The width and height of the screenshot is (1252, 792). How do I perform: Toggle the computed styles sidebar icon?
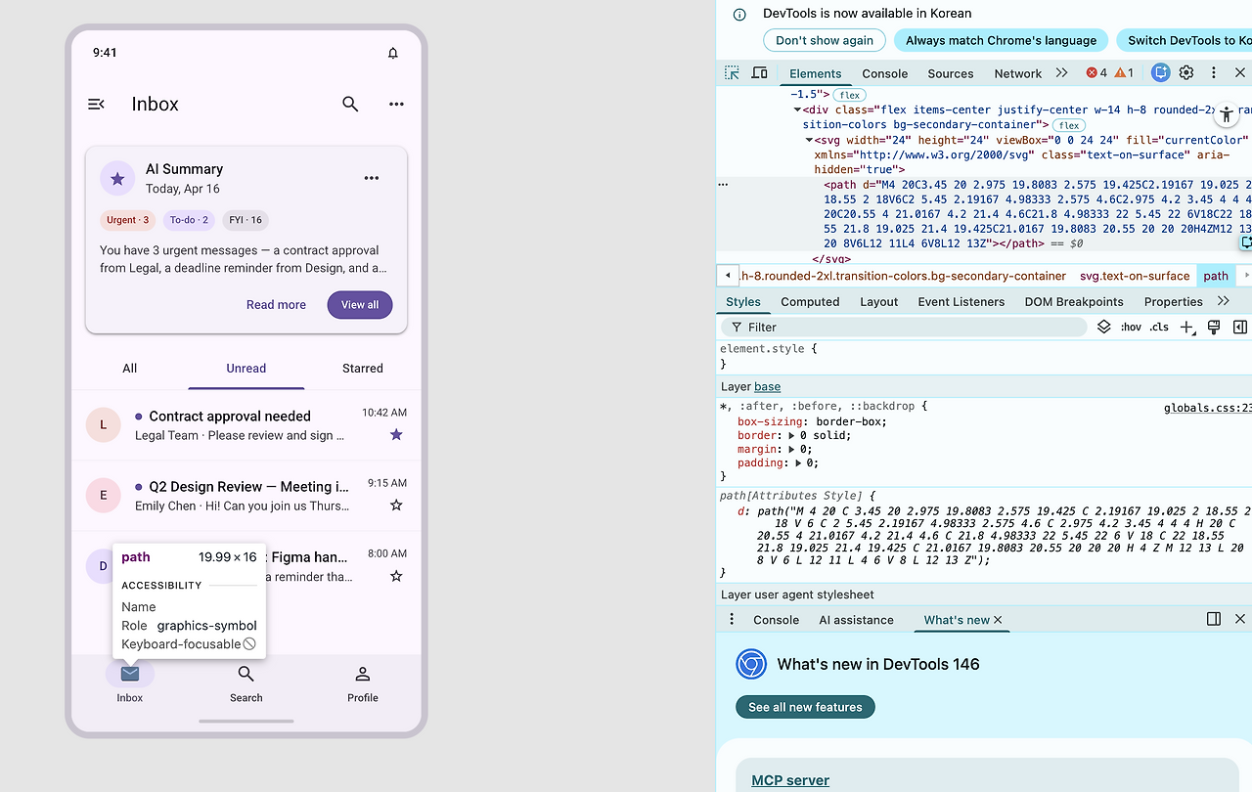click(1240, 327)
